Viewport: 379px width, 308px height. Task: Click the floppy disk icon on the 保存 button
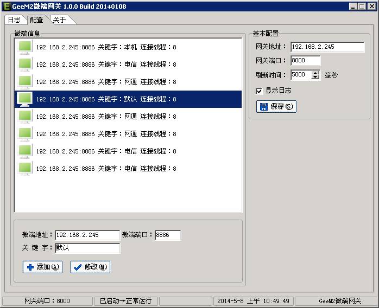(x=264, y=106)
